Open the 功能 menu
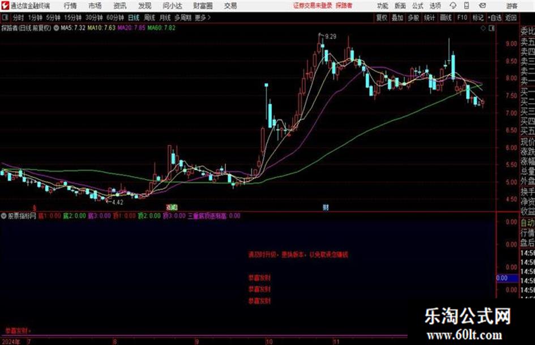This screenshot has height=345, width=535. point(383,6)
